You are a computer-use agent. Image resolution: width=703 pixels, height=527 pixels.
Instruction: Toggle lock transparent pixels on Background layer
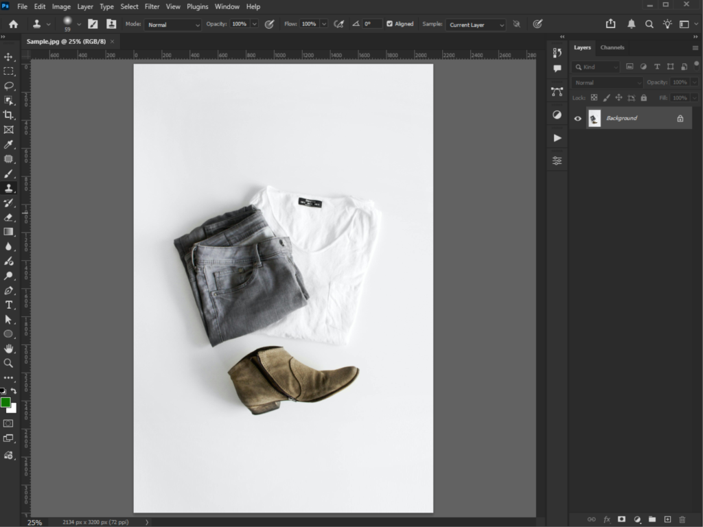[594, 97]
